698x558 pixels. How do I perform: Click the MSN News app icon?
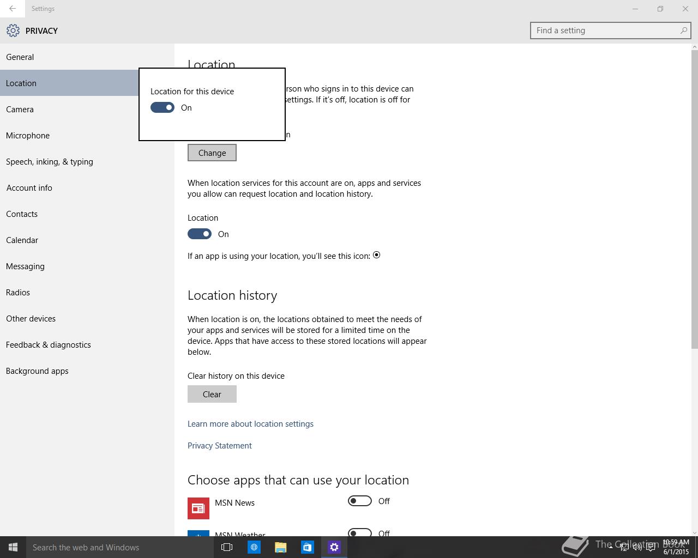(198, 508)
